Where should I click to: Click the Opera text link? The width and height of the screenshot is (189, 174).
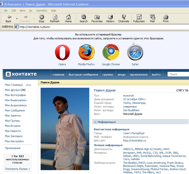pos(62,64)
